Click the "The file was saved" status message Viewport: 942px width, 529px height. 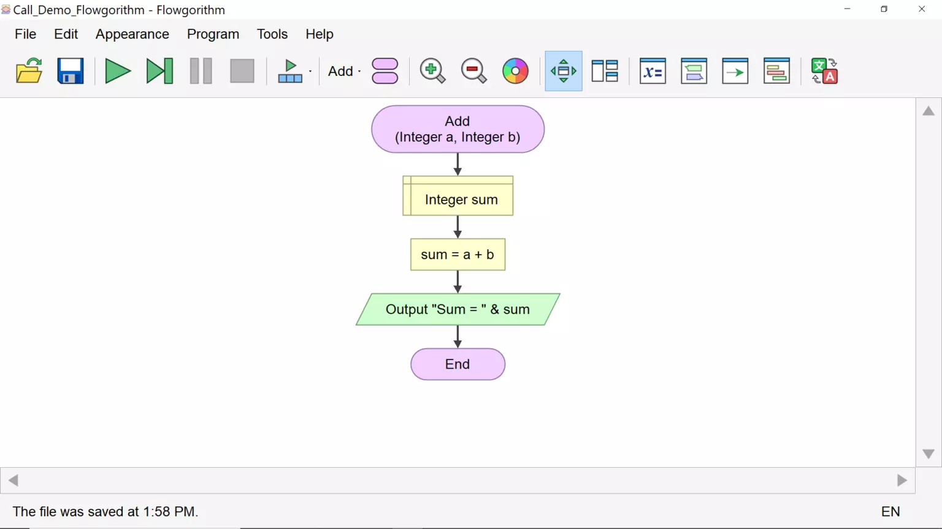click(x=105, y=512)
